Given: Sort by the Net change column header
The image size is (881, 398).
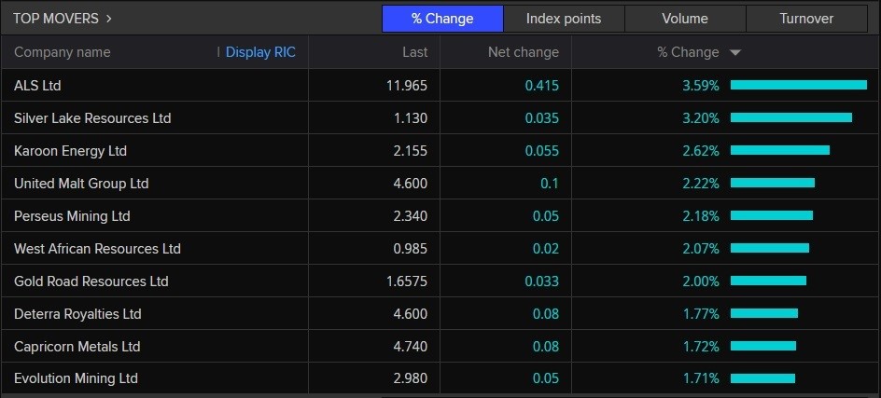Looking at the screenshot, I should (x=523, y=52).
